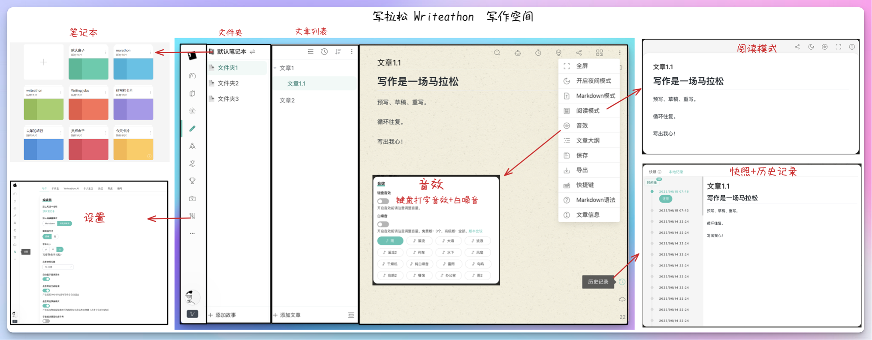
Task: Toggle the 键盘音效 keyboard sound switch
Action: point(383,201)
